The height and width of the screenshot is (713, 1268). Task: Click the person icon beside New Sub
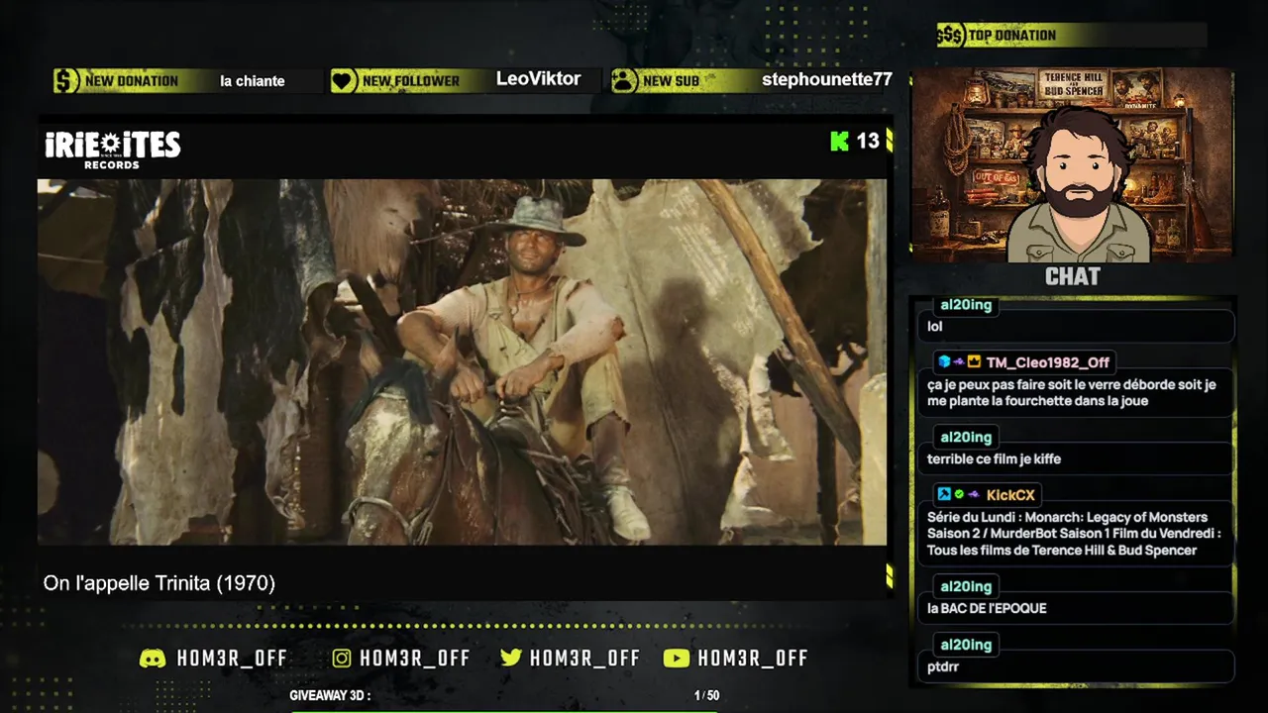point(624,81)
